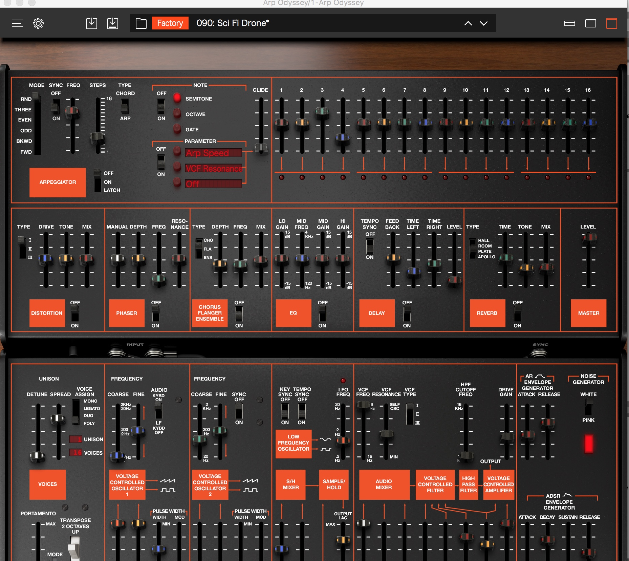Change the UNISON voice count display
The width and height of the screenshot is (629, 561).
(x=75, y=439)
